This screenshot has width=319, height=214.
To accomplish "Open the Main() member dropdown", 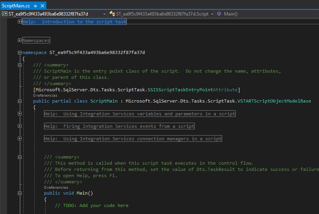I will (x=267, y=14).
